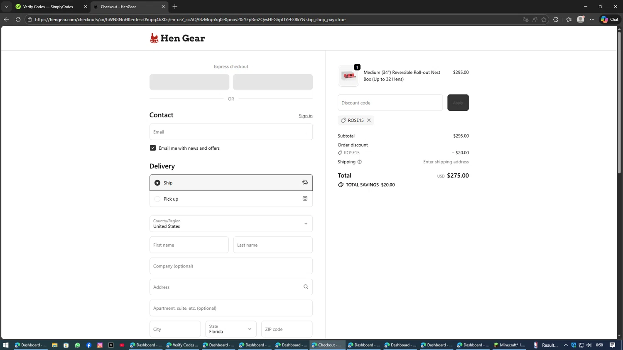Click the $275.00 total amount
The width and height of the screenshot is (623, 350).
click(x=458, y=175)
